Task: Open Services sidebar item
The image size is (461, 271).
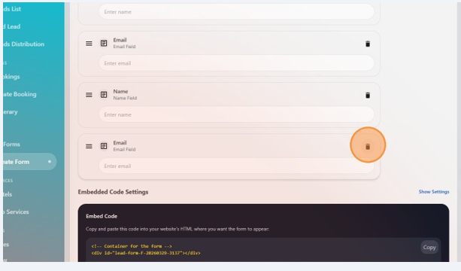Action: coord(17,212)
